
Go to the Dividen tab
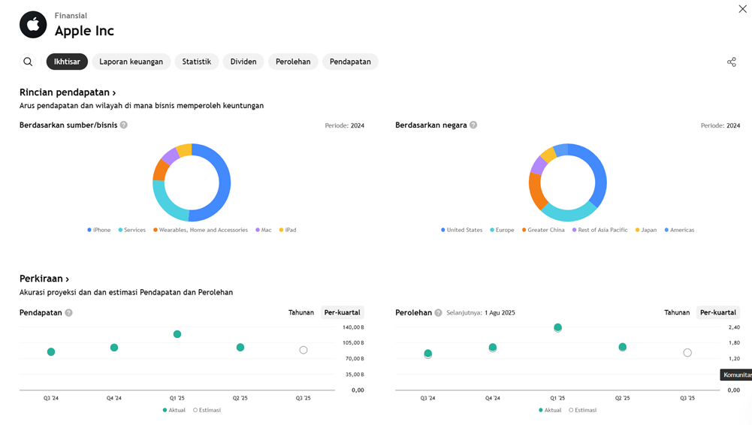click(x=243, y=62)
